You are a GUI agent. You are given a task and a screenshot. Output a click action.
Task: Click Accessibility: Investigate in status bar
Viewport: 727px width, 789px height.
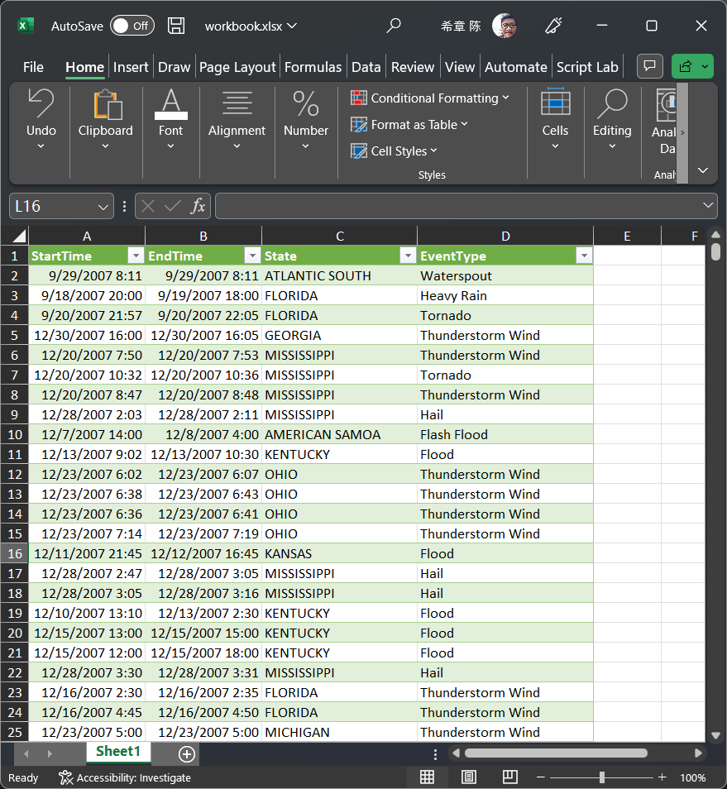point(125,778)
